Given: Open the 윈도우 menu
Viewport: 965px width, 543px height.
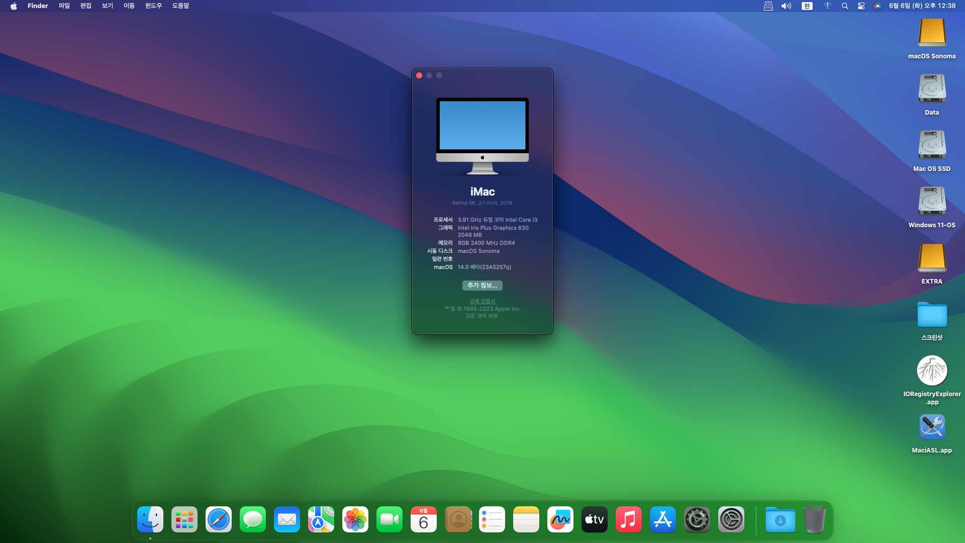Looking at the screenshot, I should 154,6.
